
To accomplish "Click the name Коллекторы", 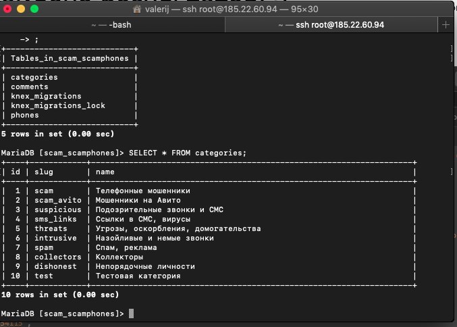I will 119,257.
